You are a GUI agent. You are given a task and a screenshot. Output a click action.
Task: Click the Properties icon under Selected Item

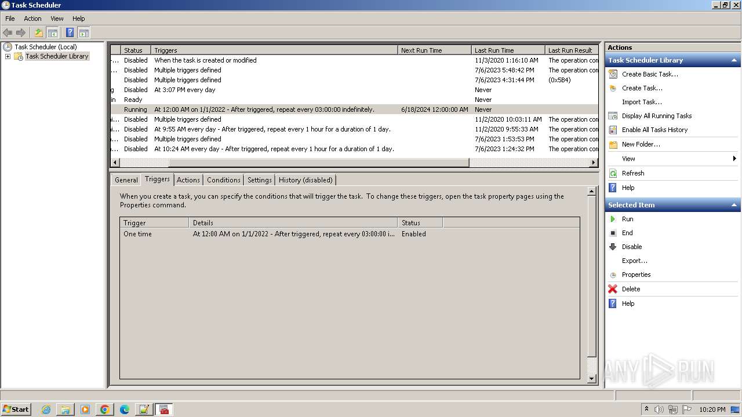(613, 275)
